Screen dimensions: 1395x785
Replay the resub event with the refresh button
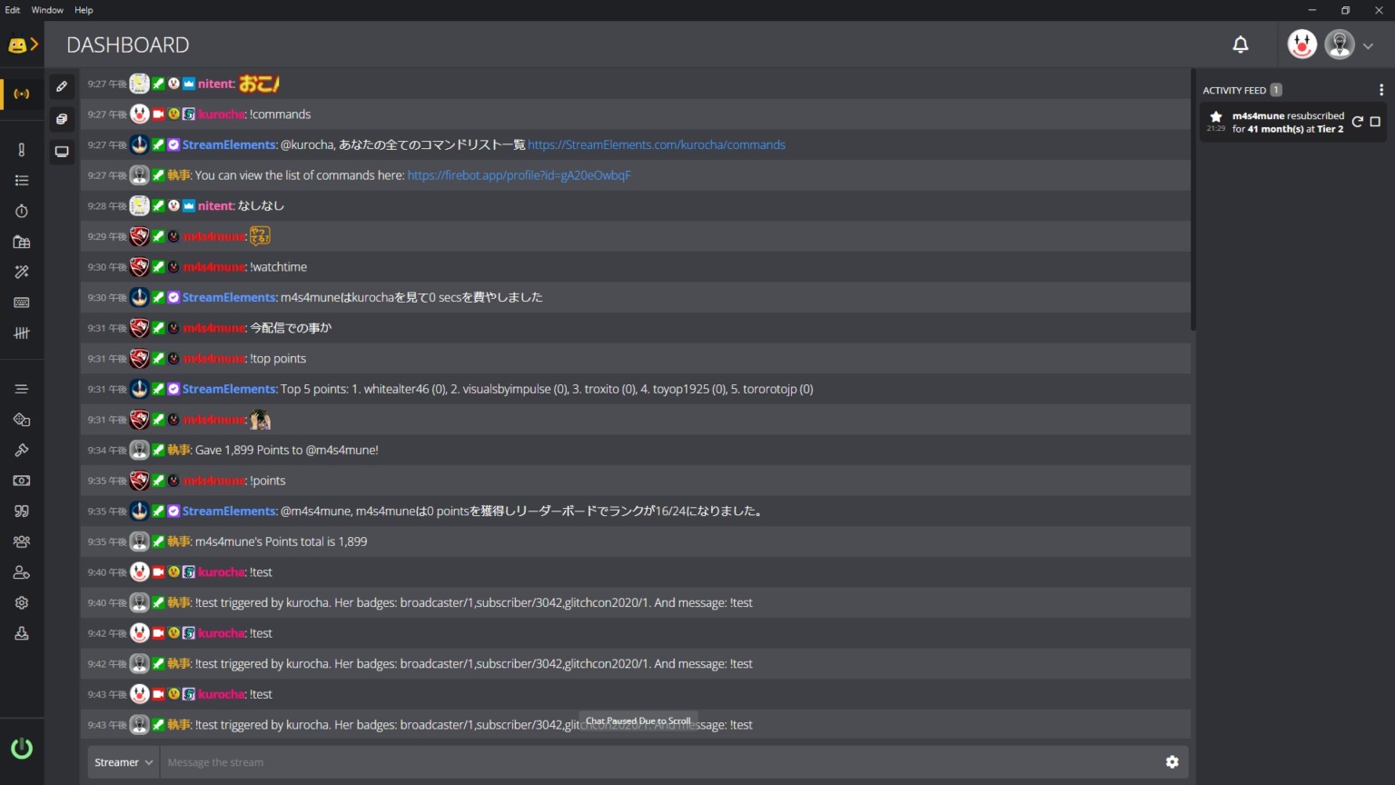click(x=1358, y=121)
